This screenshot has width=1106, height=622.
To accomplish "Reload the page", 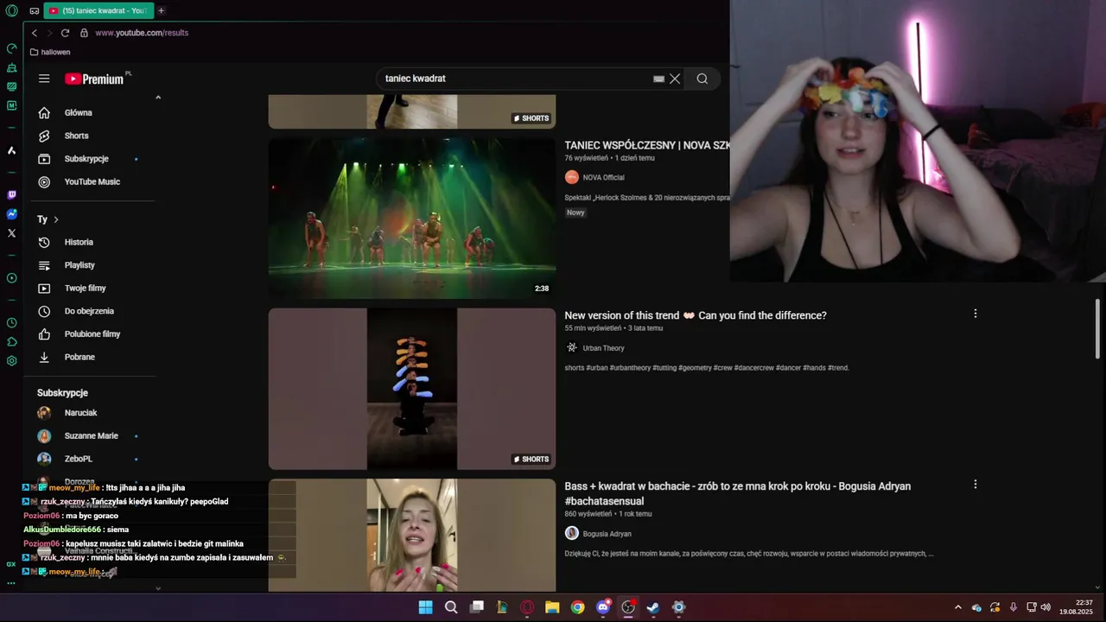I will click(65, 33).
